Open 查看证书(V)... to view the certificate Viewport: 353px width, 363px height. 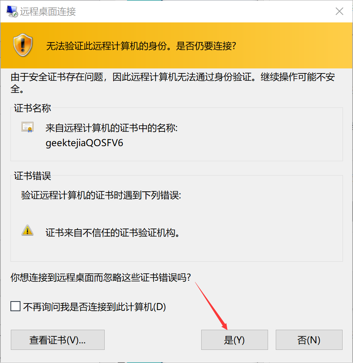point(58,340)
